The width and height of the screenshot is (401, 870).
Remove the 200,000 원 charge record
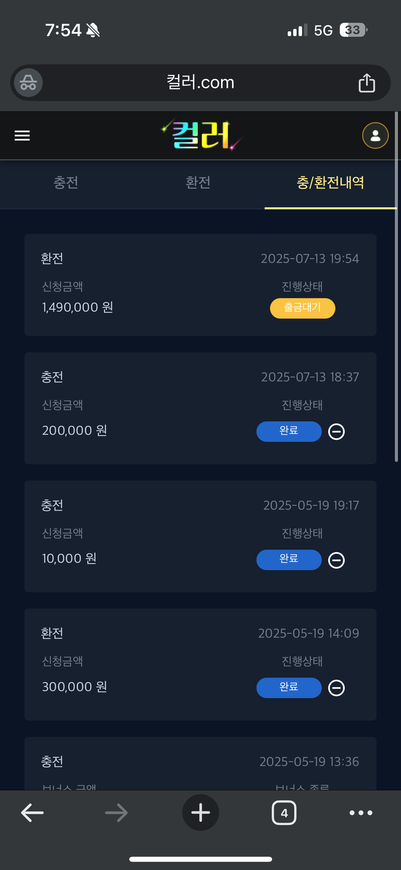pos(336,432)
